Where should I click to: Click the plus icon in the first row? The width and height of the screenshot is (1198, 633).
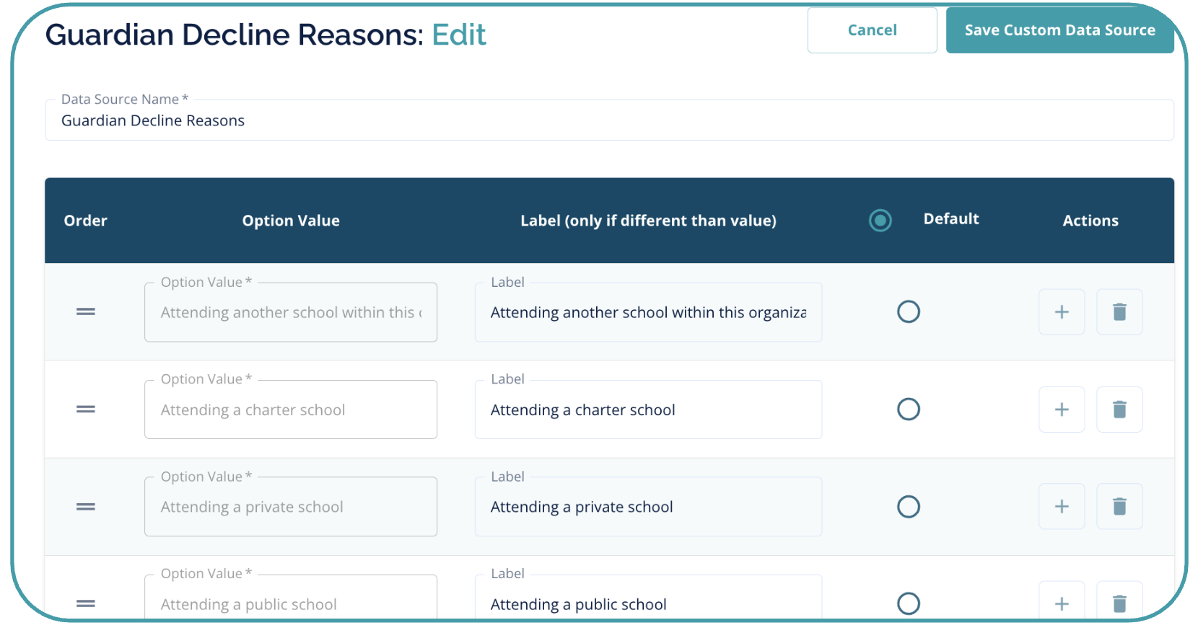coord(1061,312)
